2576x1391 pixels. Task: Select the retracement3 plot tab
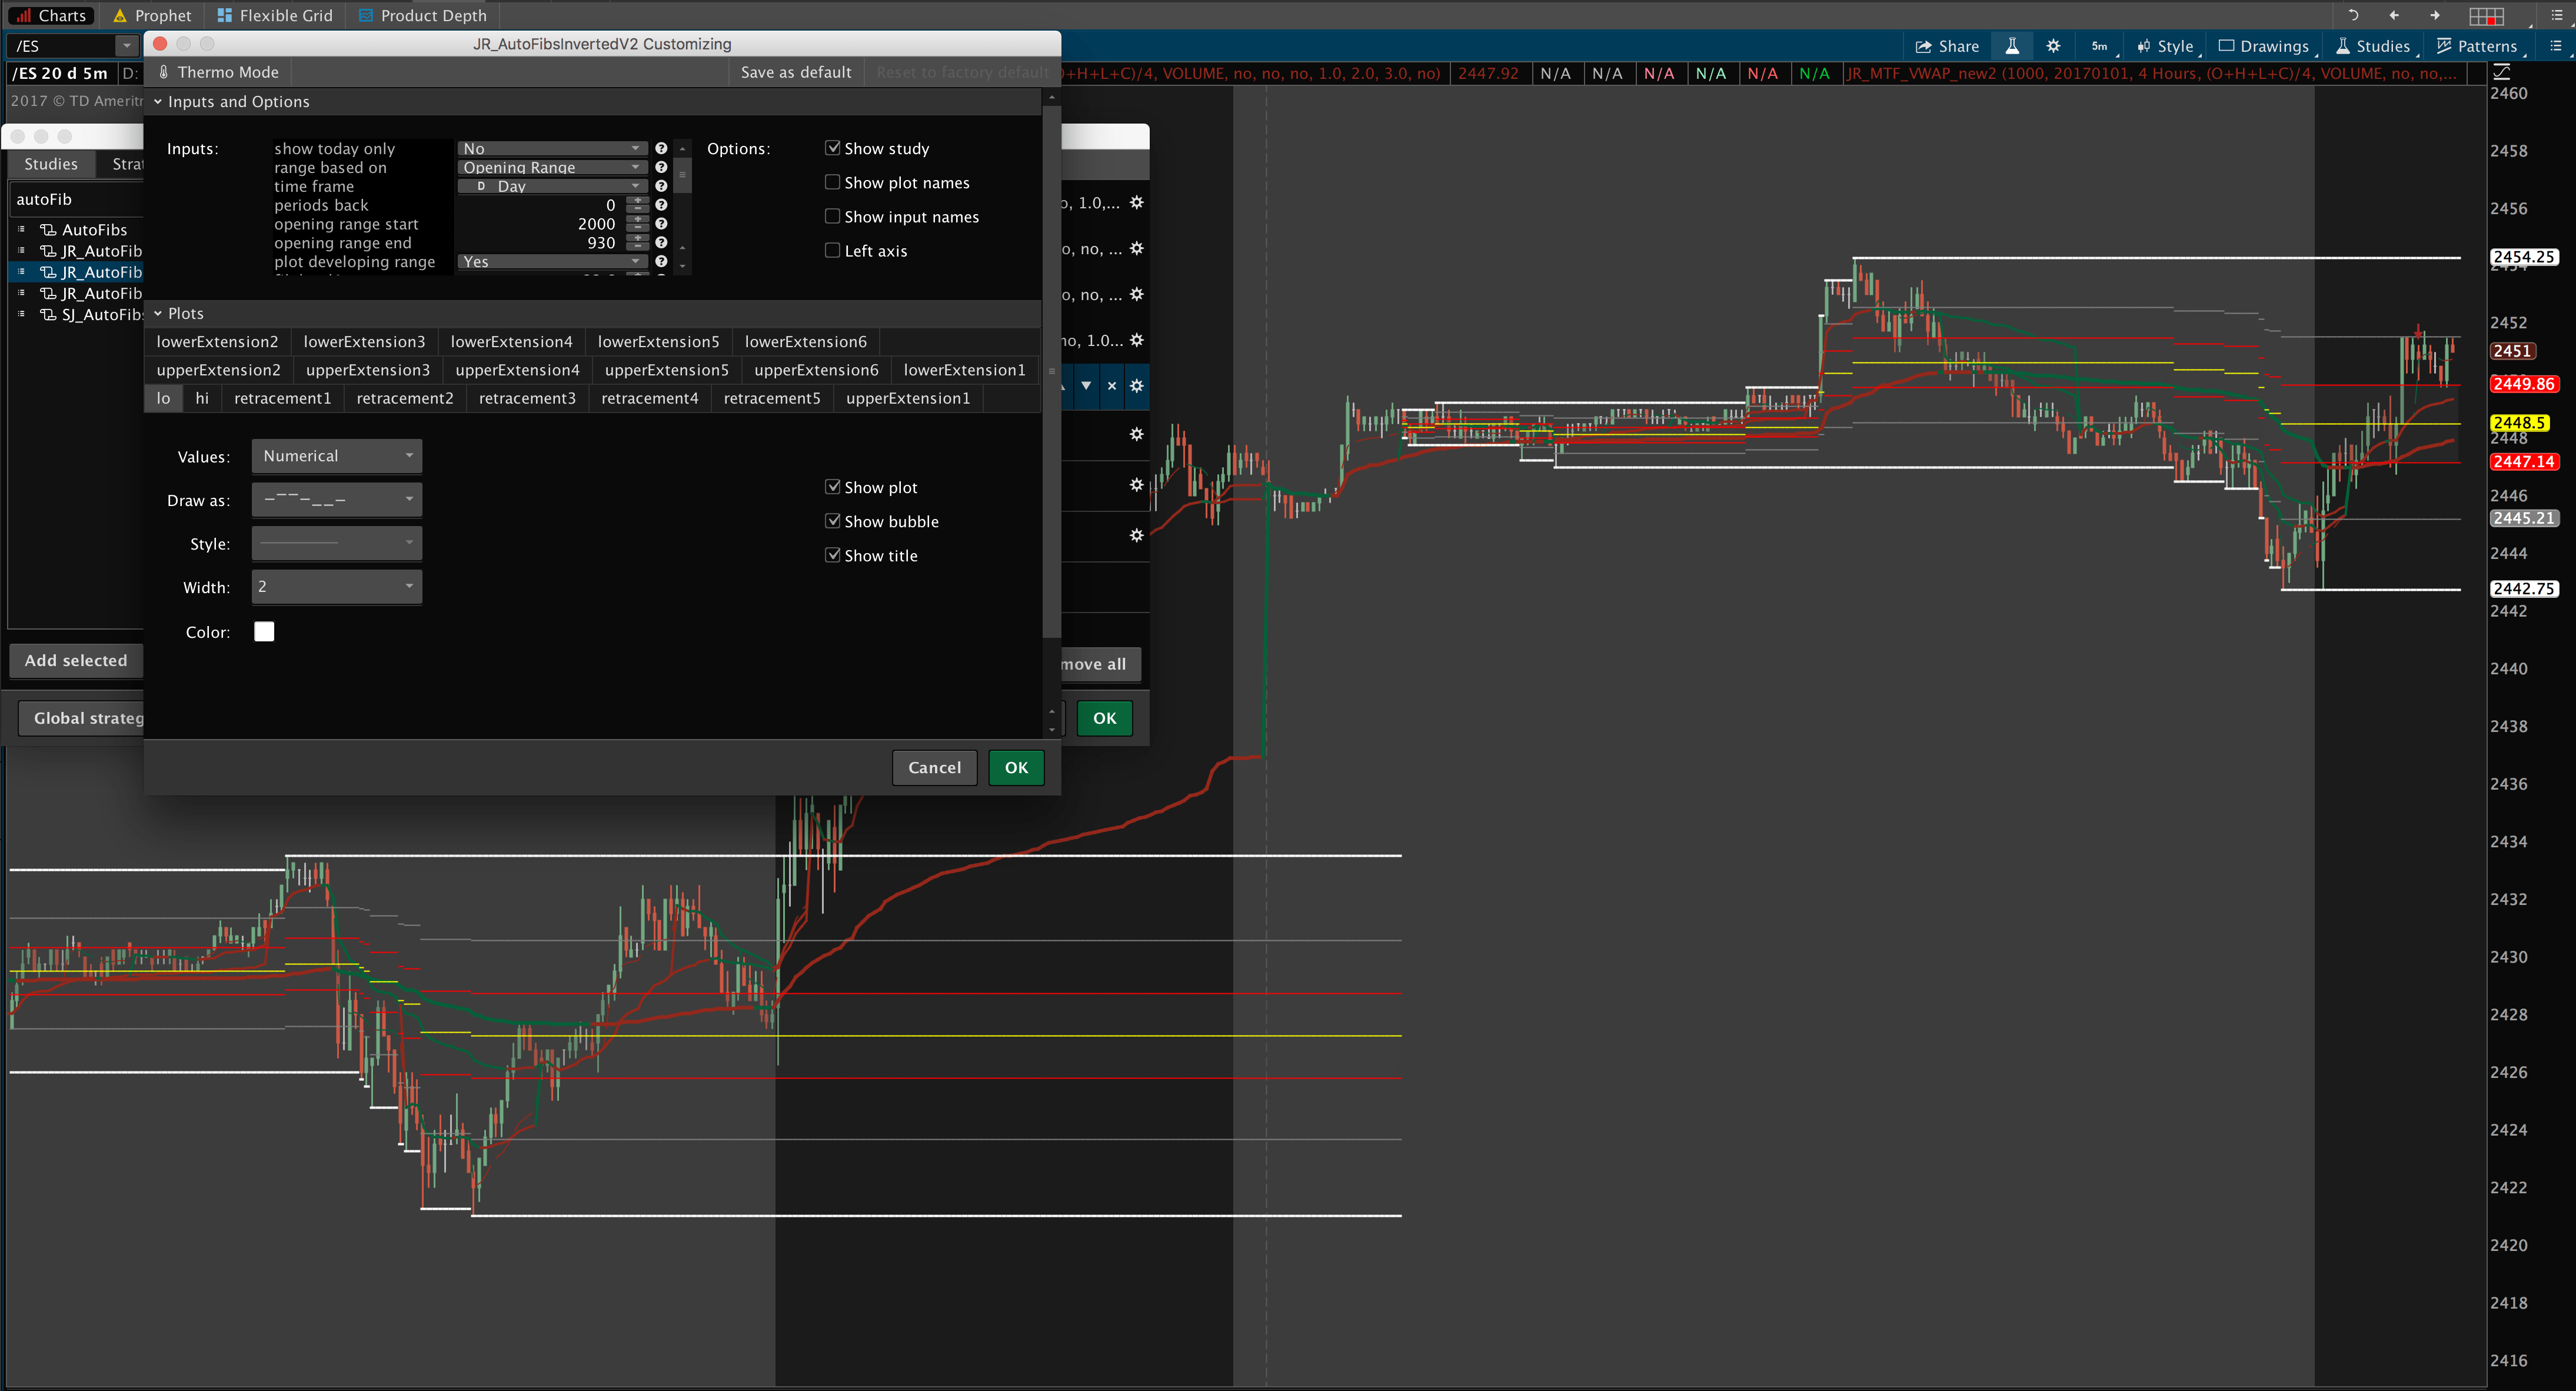[x=527, y=398]
